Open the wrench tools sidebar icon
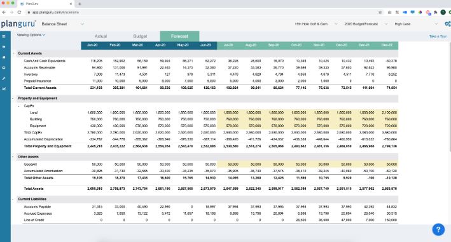The width and height of the screenshot is (451, 242). [4, 78]
